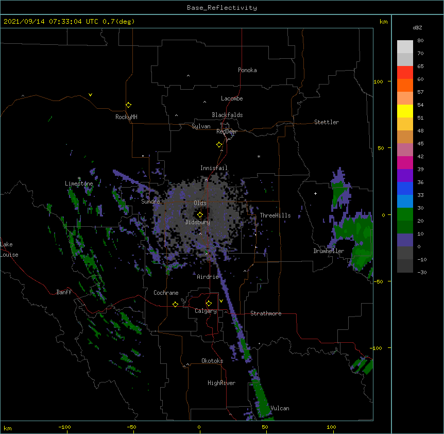Click the Strathmore label
This screenshot has width=444, height=434.
pyautogui.click(x=266, y=313)
